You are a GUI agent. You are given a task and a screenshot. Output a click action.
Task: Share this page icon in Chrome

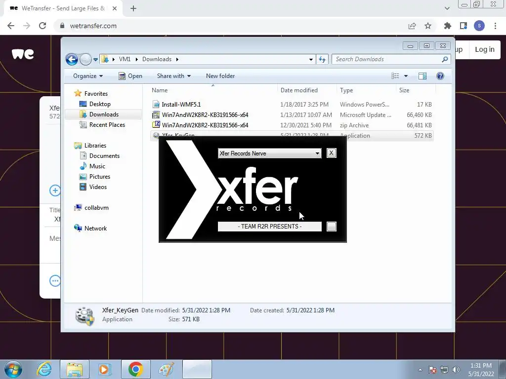pos(412,26)
